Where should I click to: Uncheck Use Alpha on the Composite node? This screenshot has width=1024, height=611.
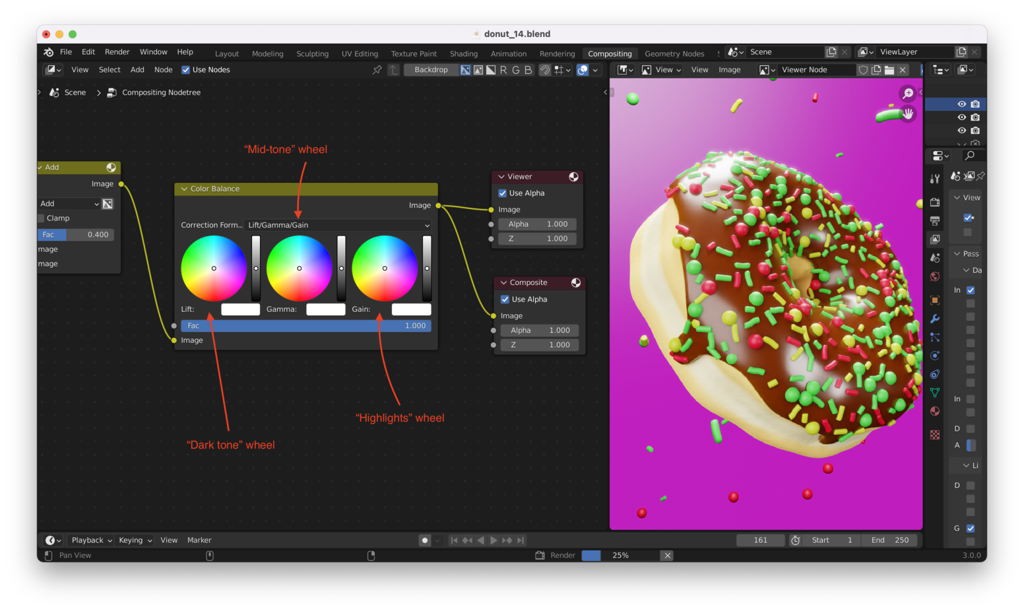(505, 299)
